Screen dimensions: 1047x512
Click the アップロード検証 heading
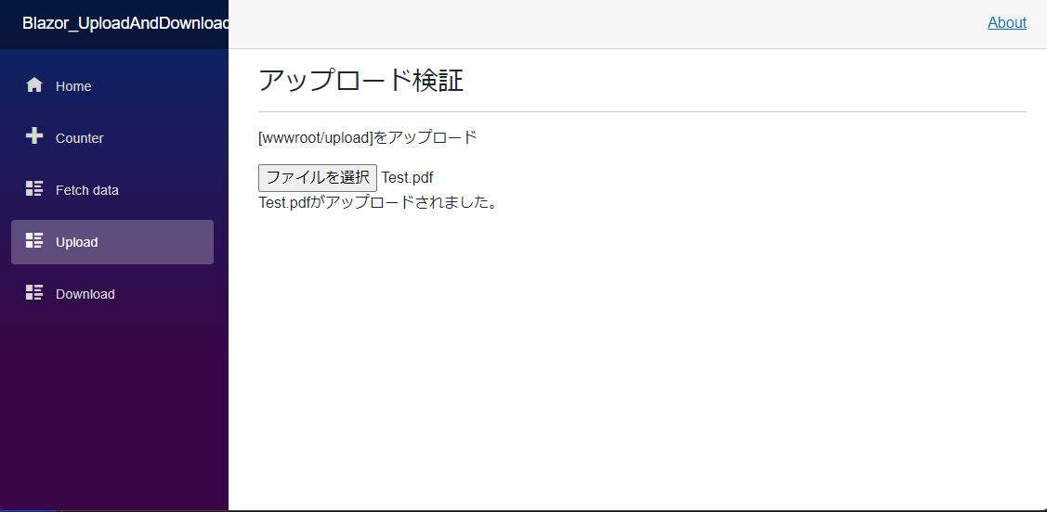360,81
